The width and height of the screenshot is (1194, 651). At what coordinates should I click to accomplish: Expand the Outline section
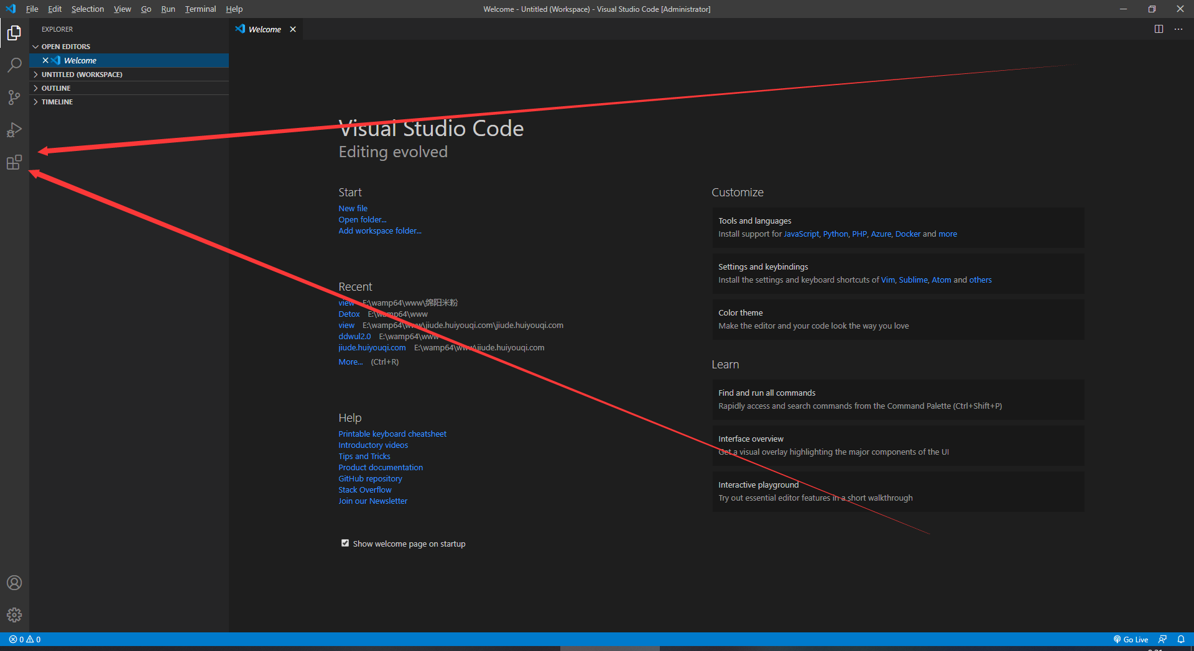pos(129,88)
